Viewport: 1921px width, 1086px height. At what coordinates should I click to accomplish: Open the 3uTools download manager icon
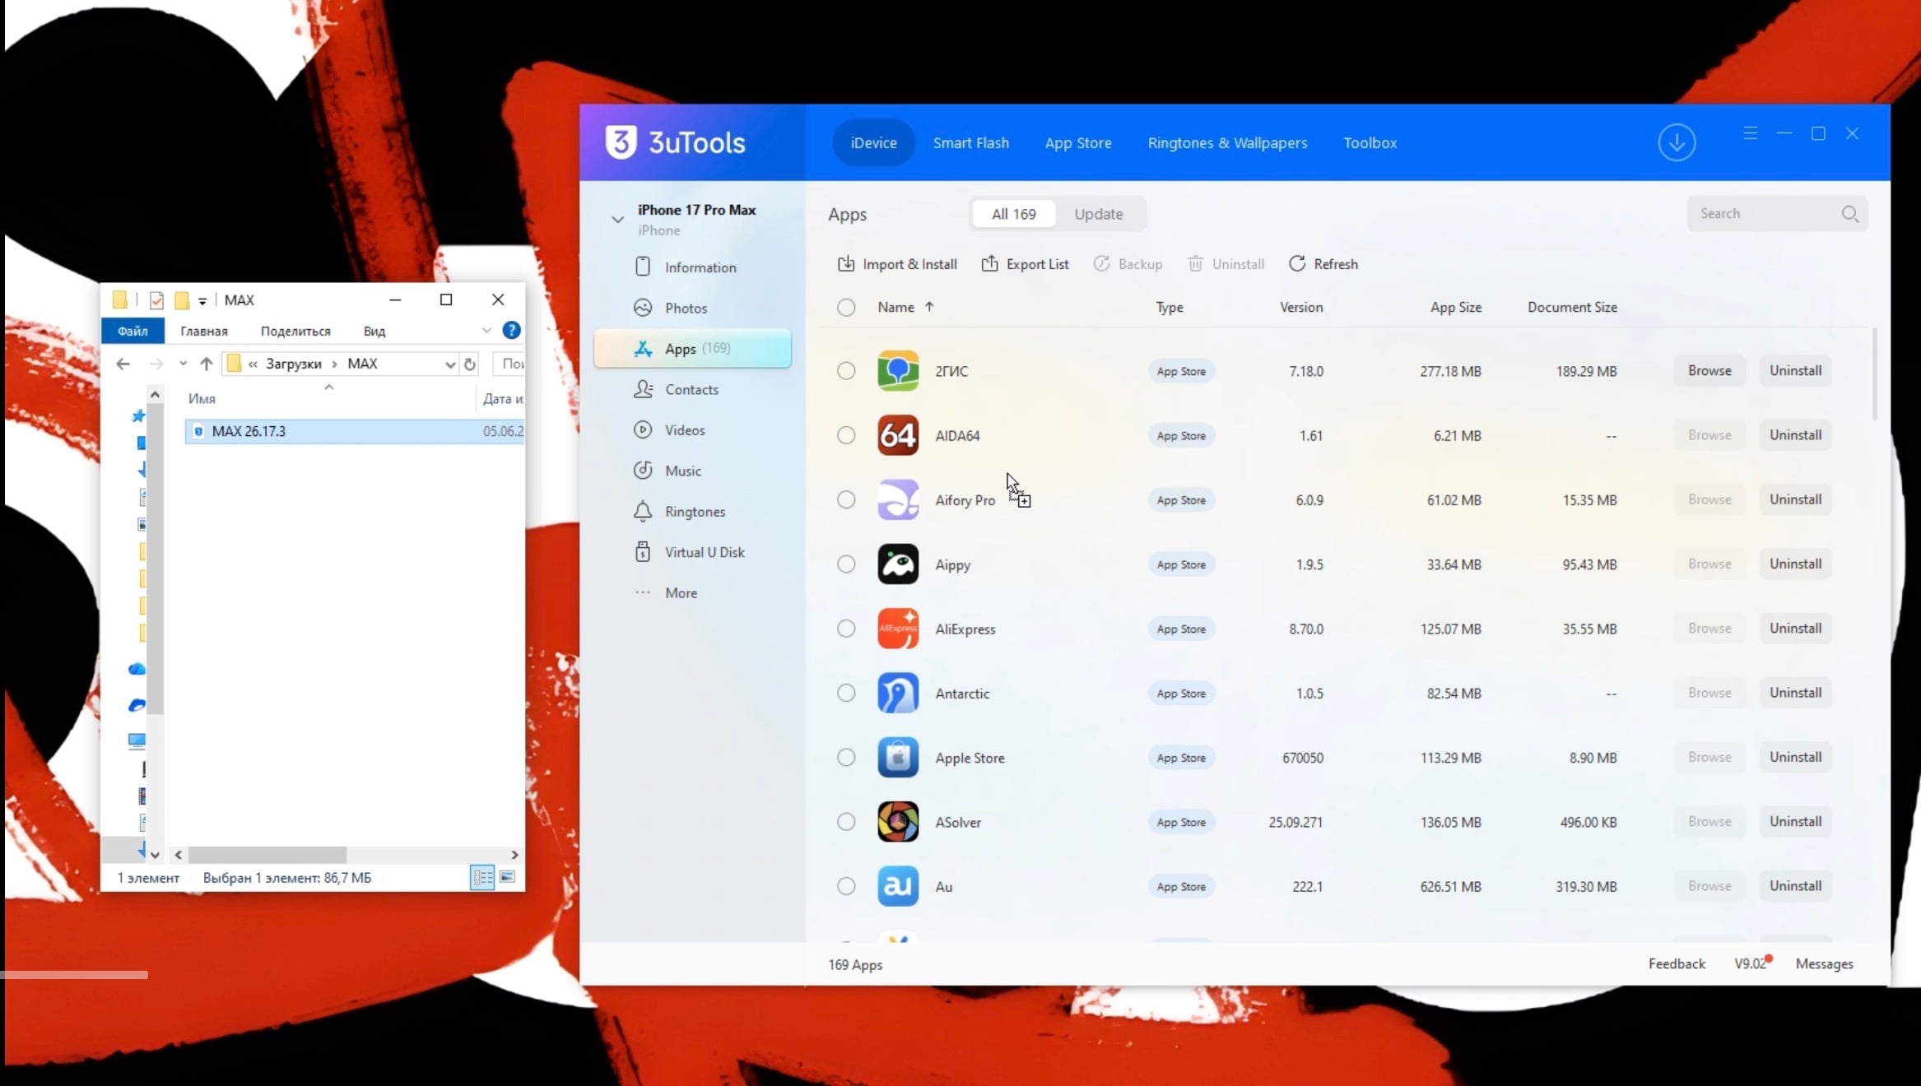(1676, 142)
